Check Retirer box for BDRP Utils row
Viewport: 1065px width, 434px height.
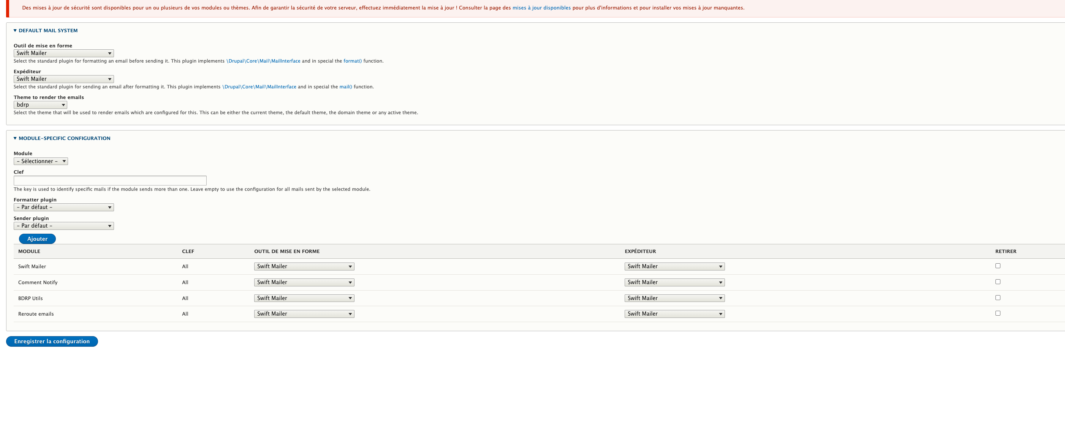(998, 298)
